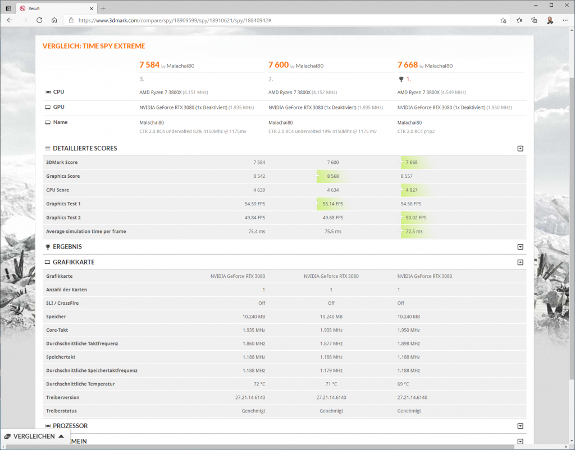This screenshot has width=575, height=450.
Task: Expand the Prozessor section
Action: pos(520,426)
